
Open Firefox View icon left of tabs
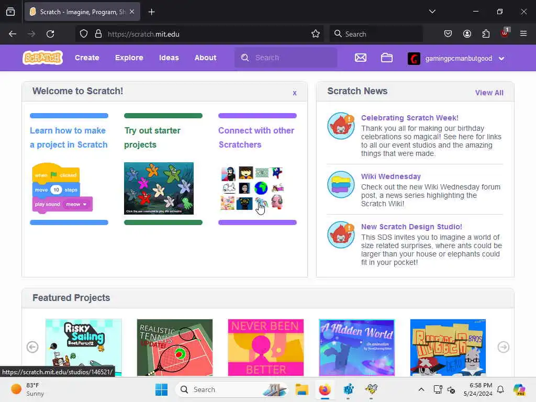[x=10, y=12]
